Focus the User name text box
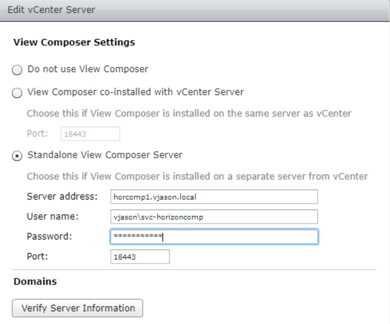This screenshot has width=390, height=324. 214,217
